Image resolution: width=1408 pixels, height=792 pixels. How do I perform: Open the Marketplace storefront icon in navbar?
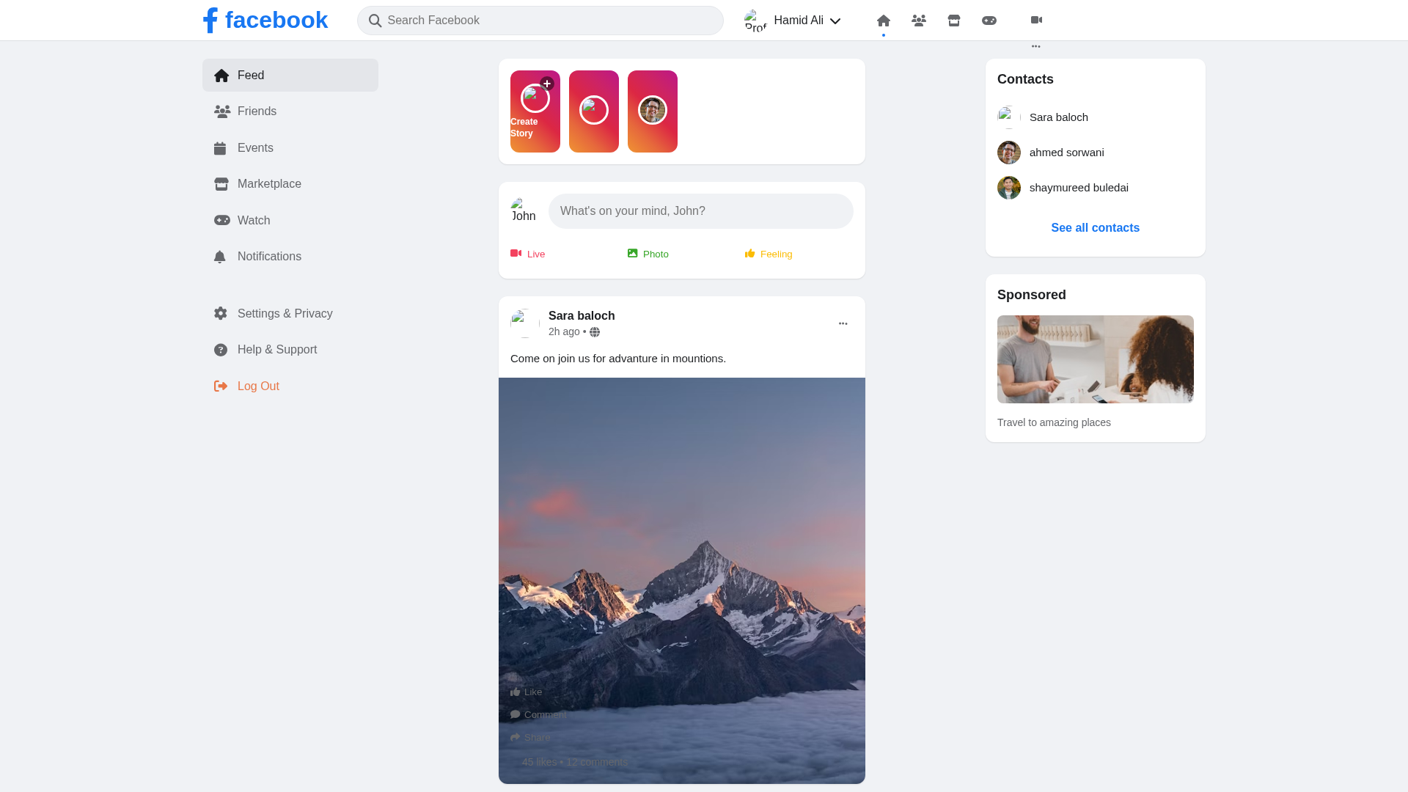[953, 20]
